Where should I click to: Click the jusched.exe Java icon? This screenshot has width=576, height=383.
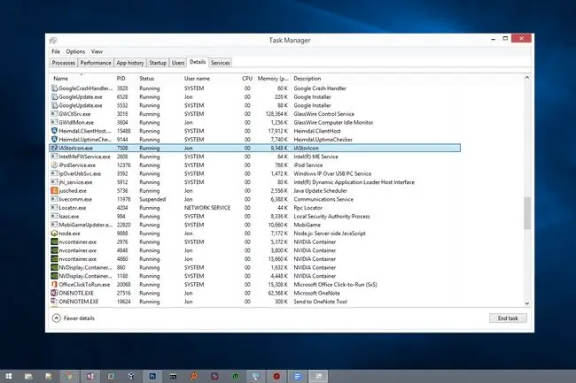(x=54, y=190)
